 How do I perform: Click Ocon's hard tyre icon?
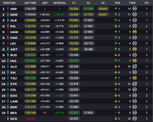click(135, 118)
